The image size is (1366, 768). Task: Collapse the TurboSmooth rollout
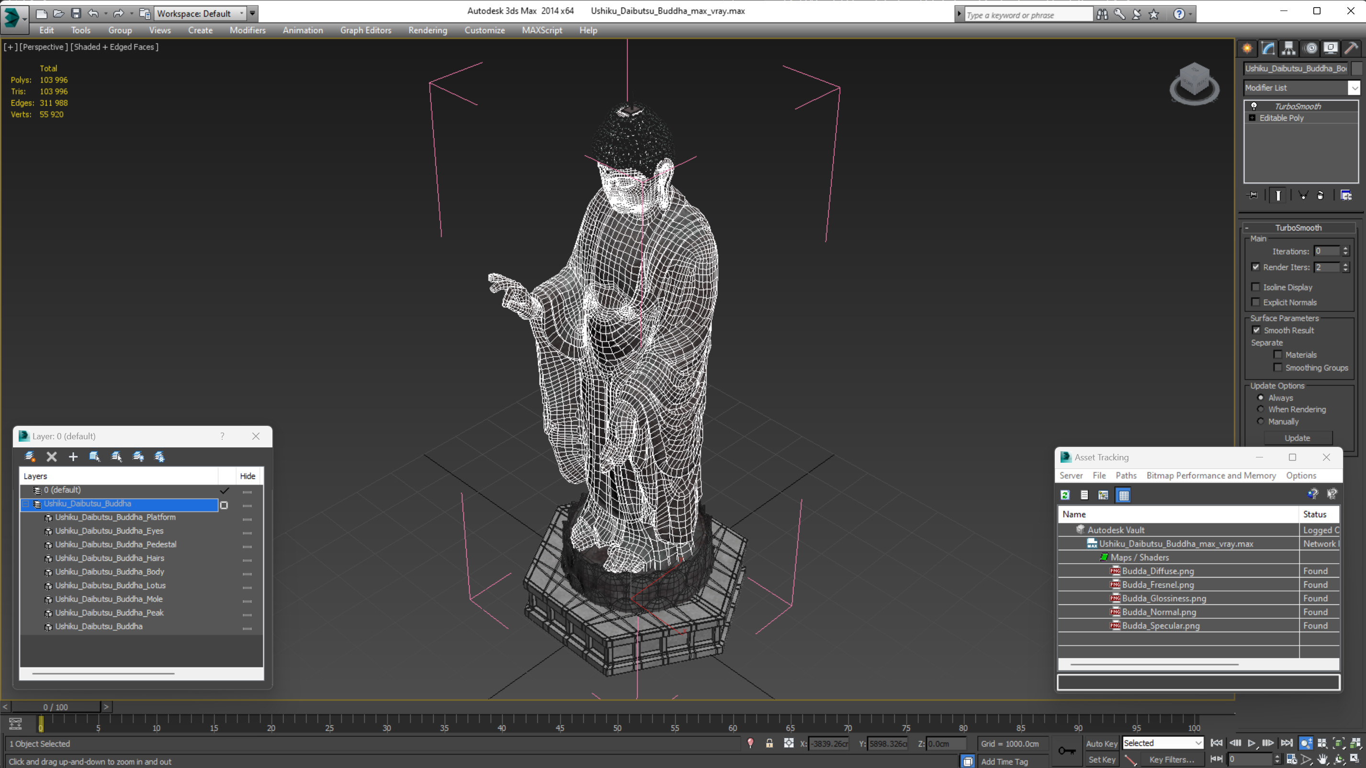point(1247,228)
